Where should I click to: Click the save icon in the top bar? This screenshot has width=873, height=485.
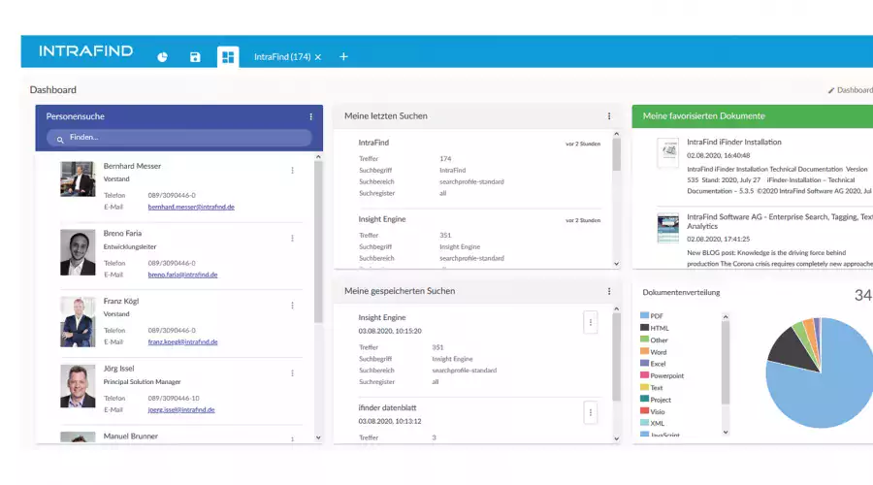click(195, 57)
